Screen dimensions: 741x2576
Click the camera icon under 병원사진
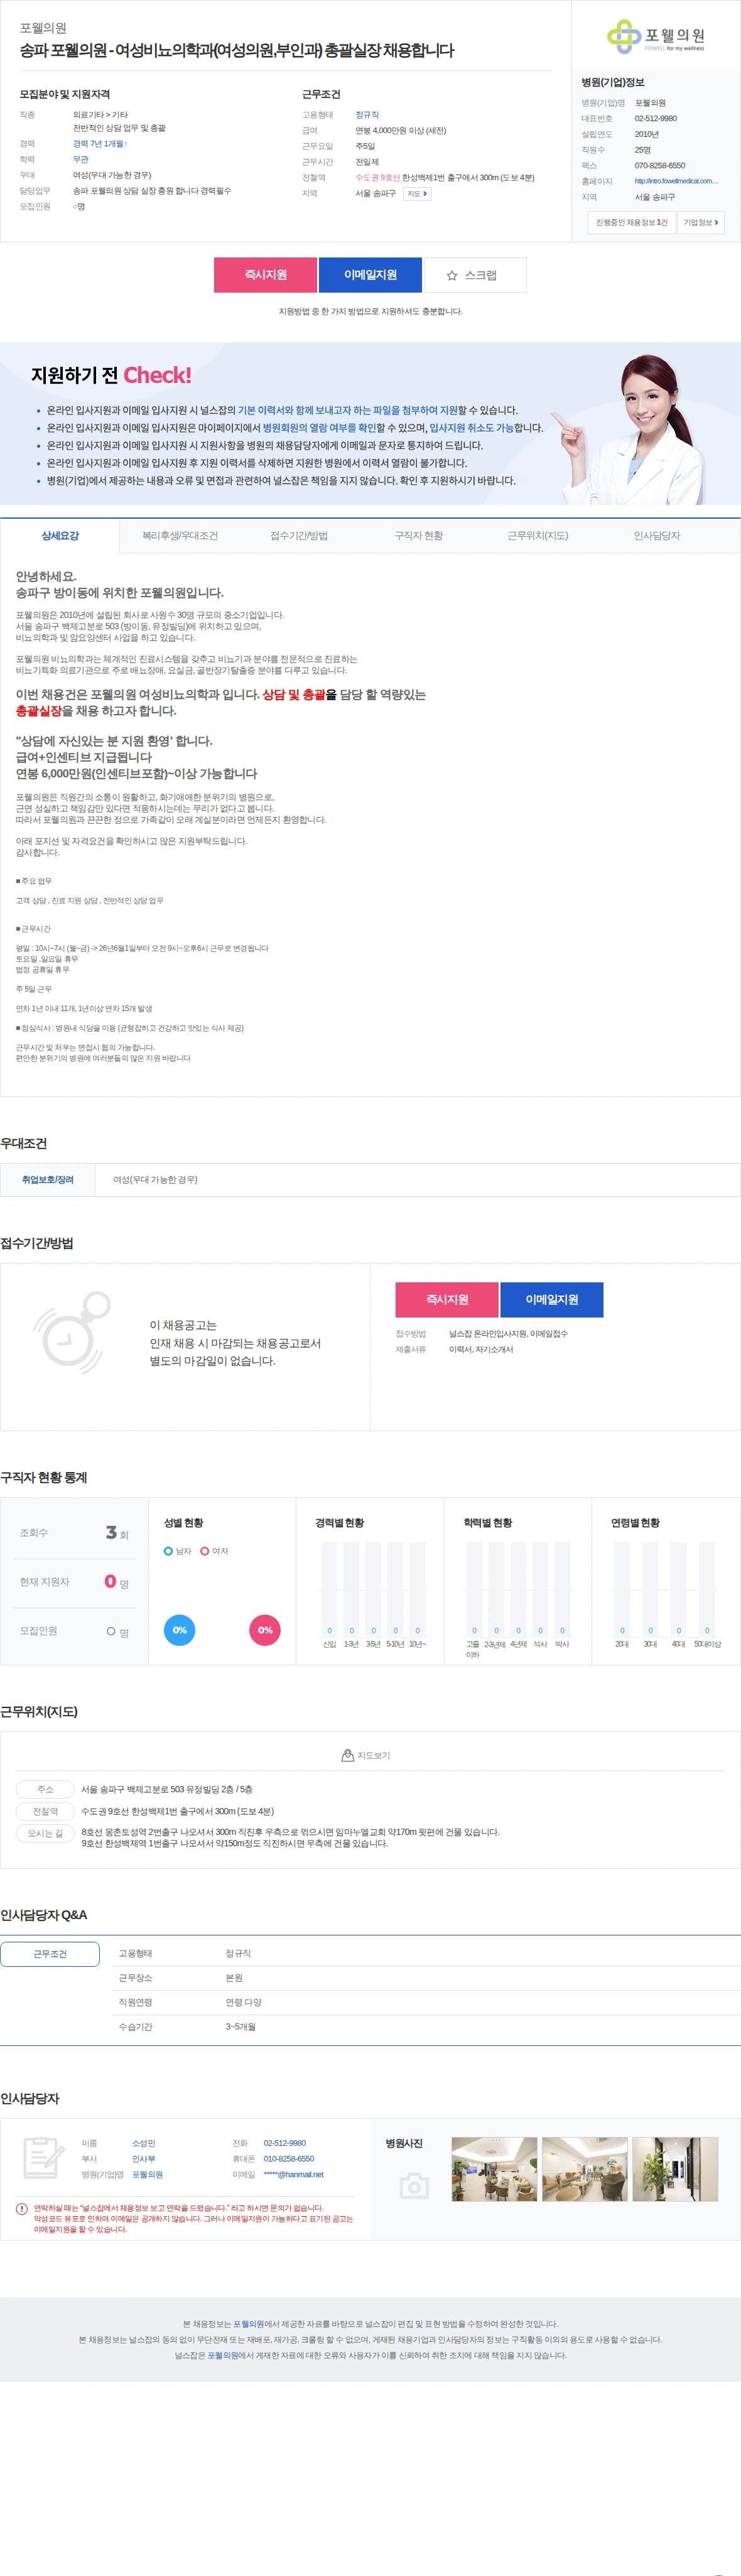(x=414, y=2186)
